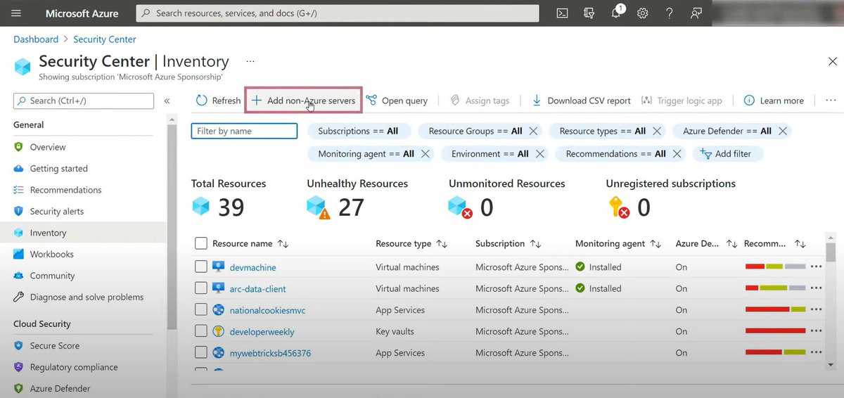Viewport: 844px width, 398px height.
Task: Open the feedback icon in top bar
Action: pos(696,13)
